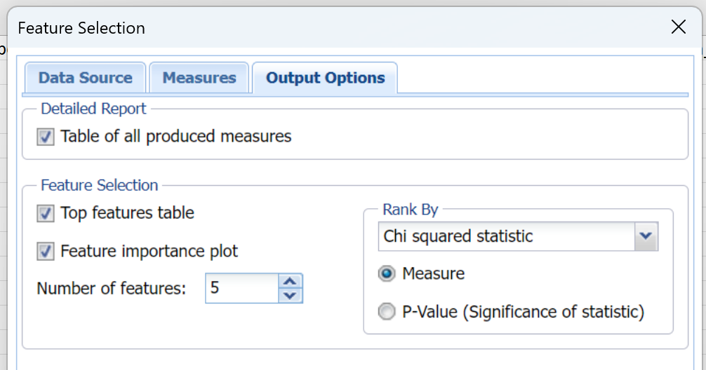
Task: Click the 'P-Value (Significance of statistic)' label
Action: [x=523, y=312]
